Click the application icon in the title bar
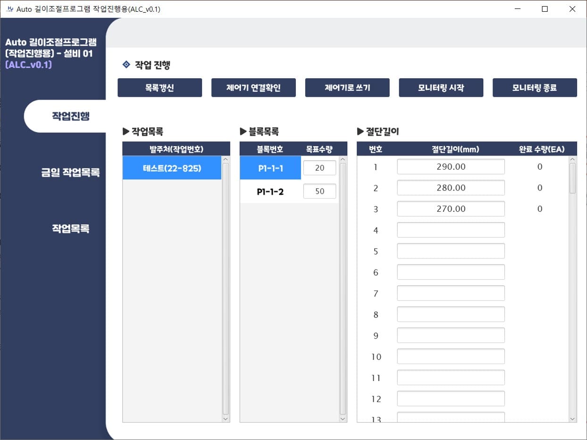This screenshot has width=587, height=440. coord(9,9)
